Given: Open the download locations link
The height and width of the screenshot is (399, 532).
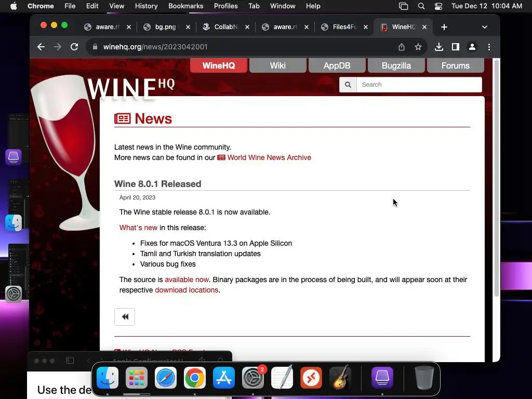Looking at the screenshot, I should 187,290.
